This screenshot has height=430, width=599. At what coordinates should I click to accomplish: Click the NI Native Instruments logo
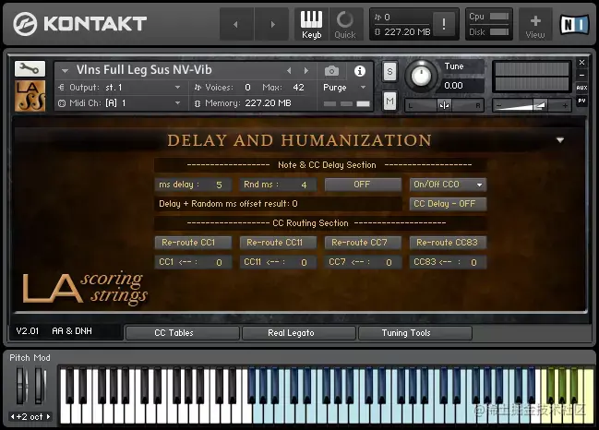(575, 24)
